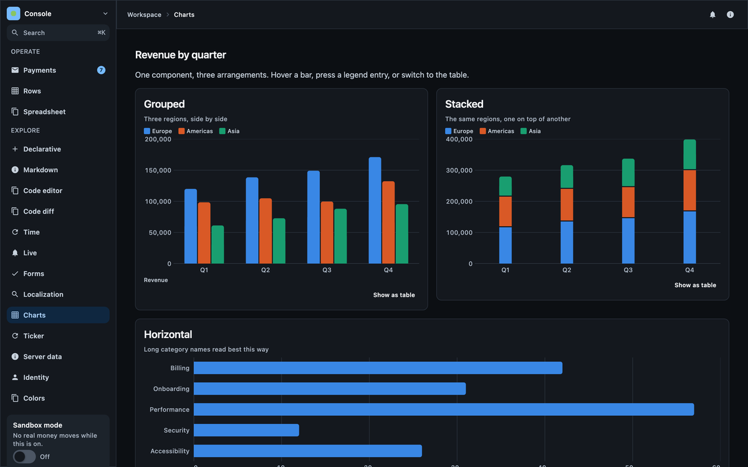Click the Rows grid icon
This screenshot has width=748, height=467.
coord(15,91)
